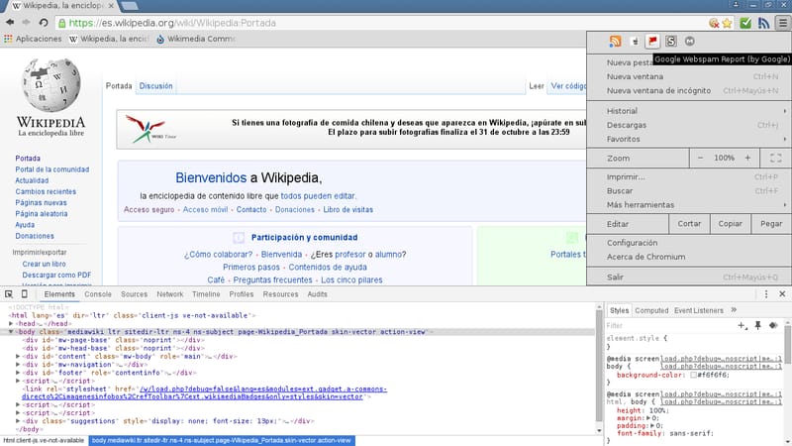Increase zoom with the plus button
This screenshot has height=446, width=792.
747,158
